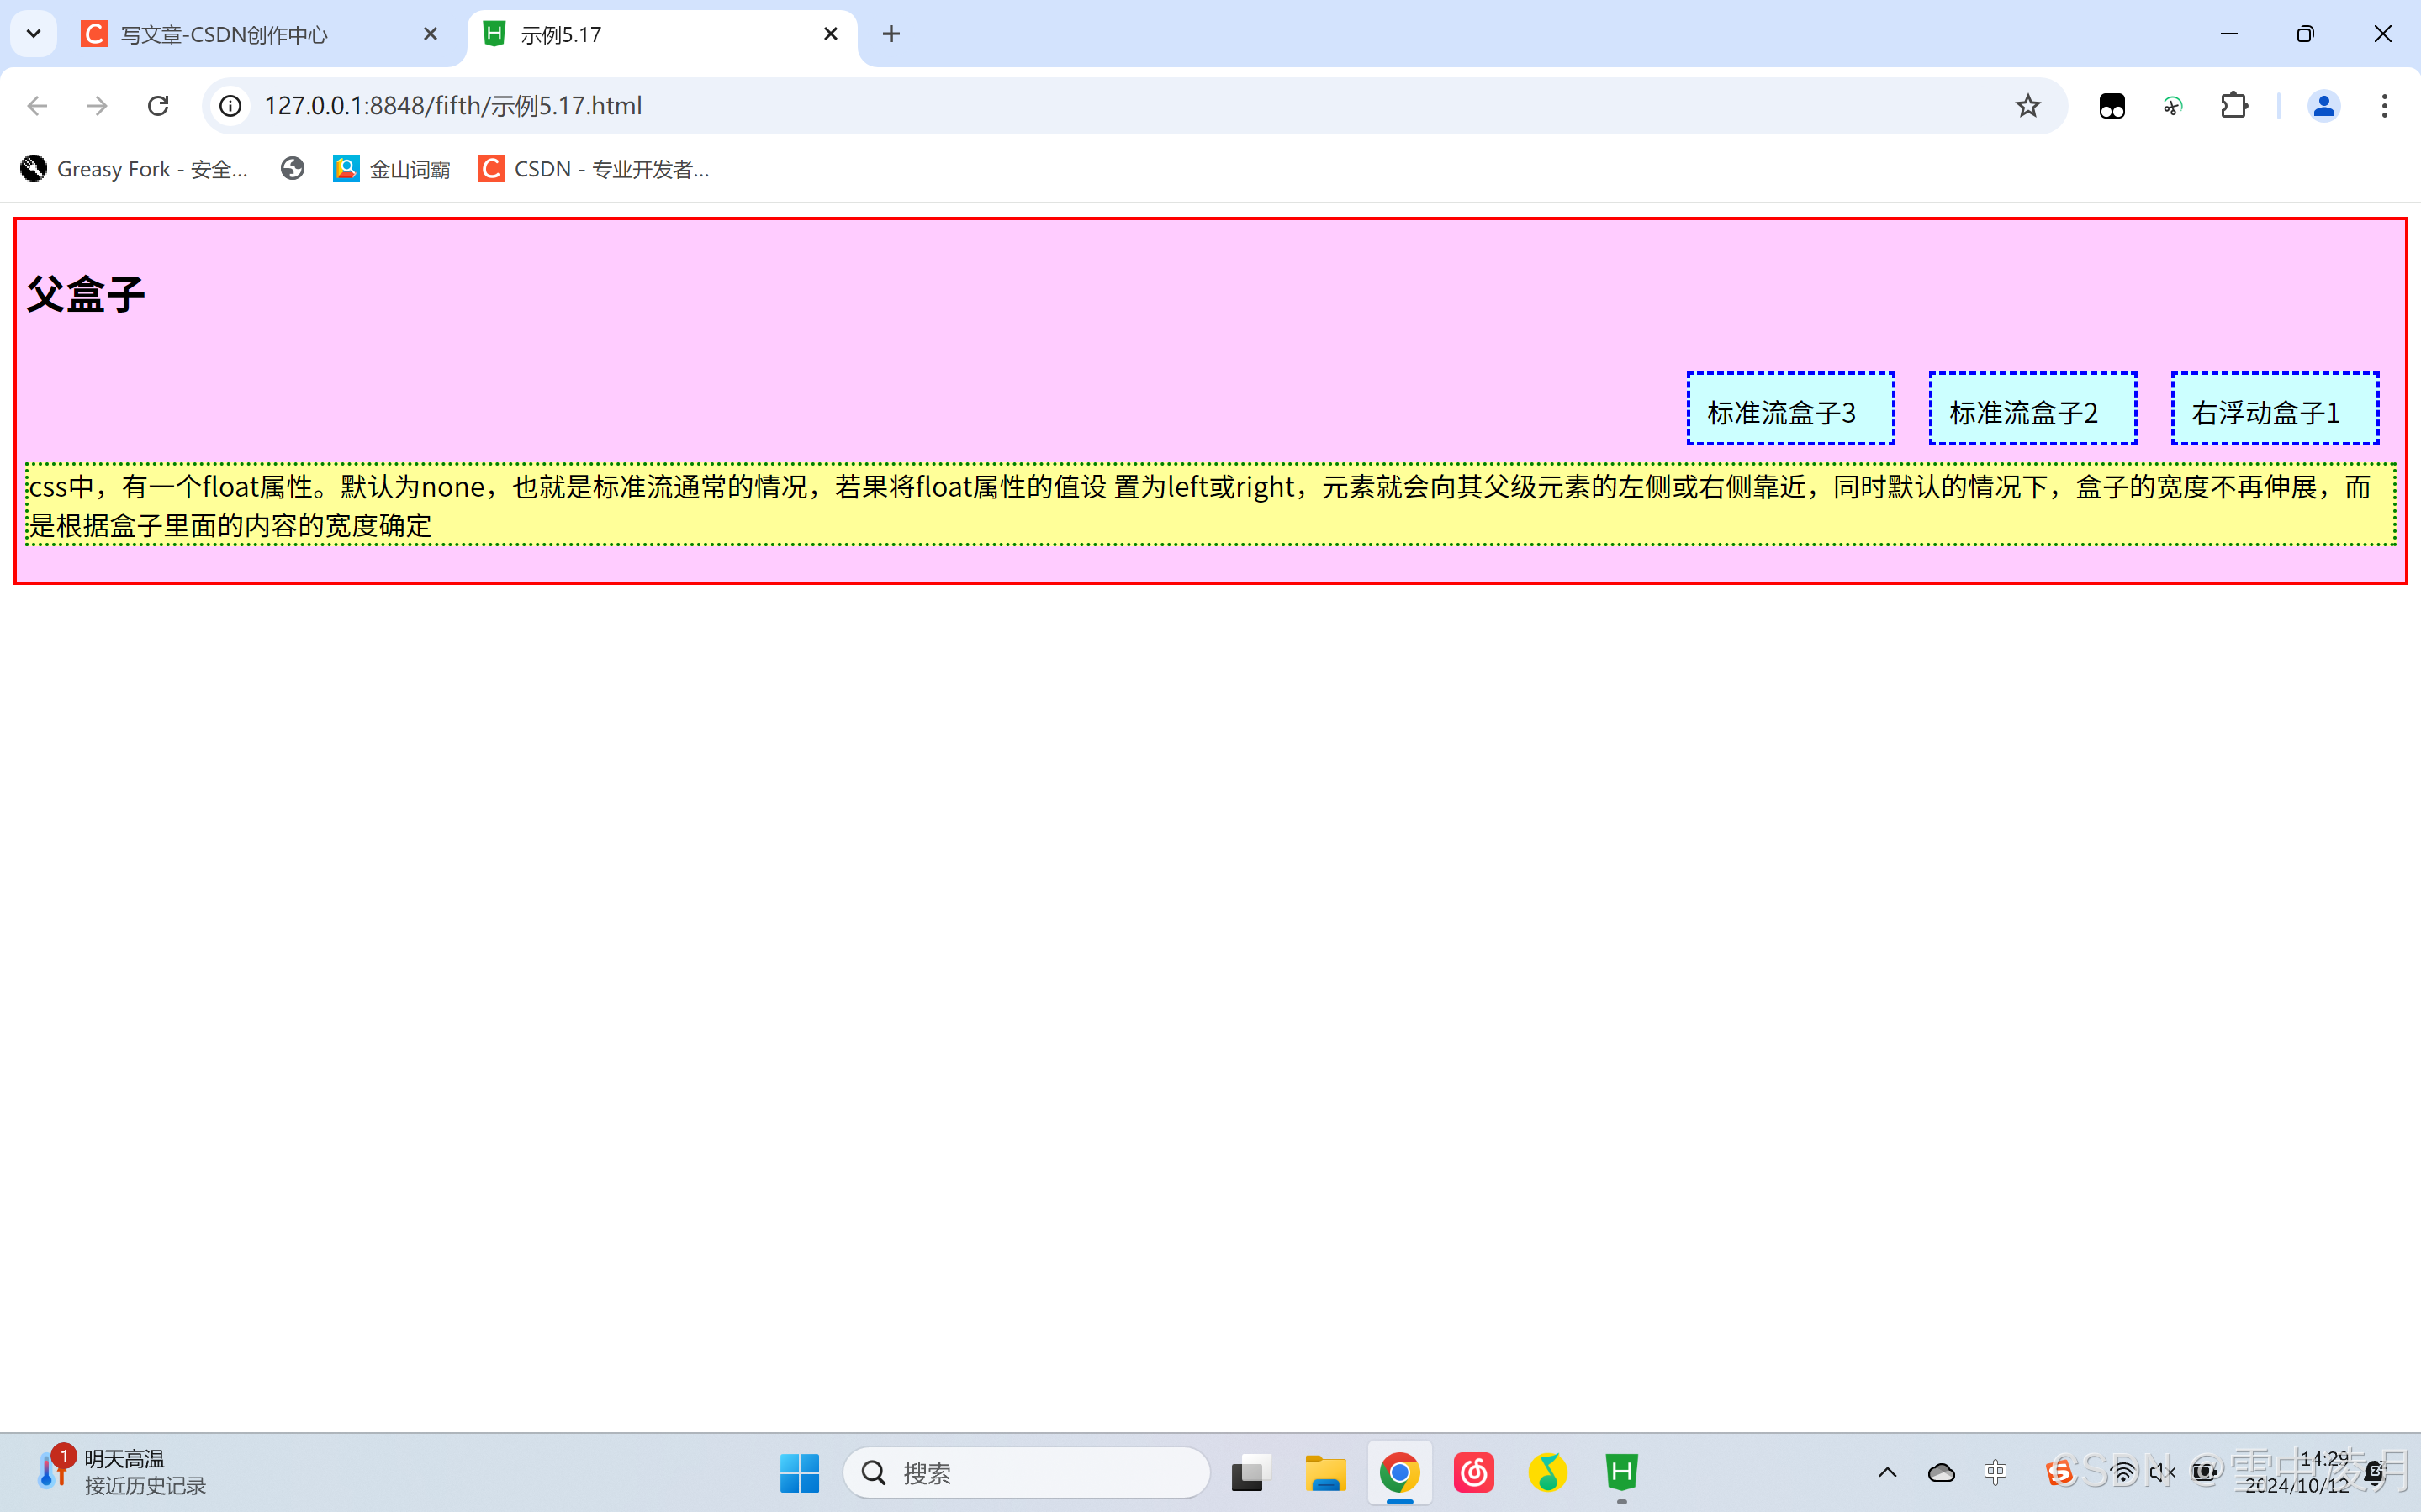Viewport: 2421px width, 1512px height.
Task: Open the Extensions puzzle icon
Action: coord(2234,106)
